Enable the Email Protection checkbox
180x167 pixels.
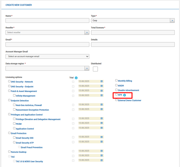[x=9, y=133]
